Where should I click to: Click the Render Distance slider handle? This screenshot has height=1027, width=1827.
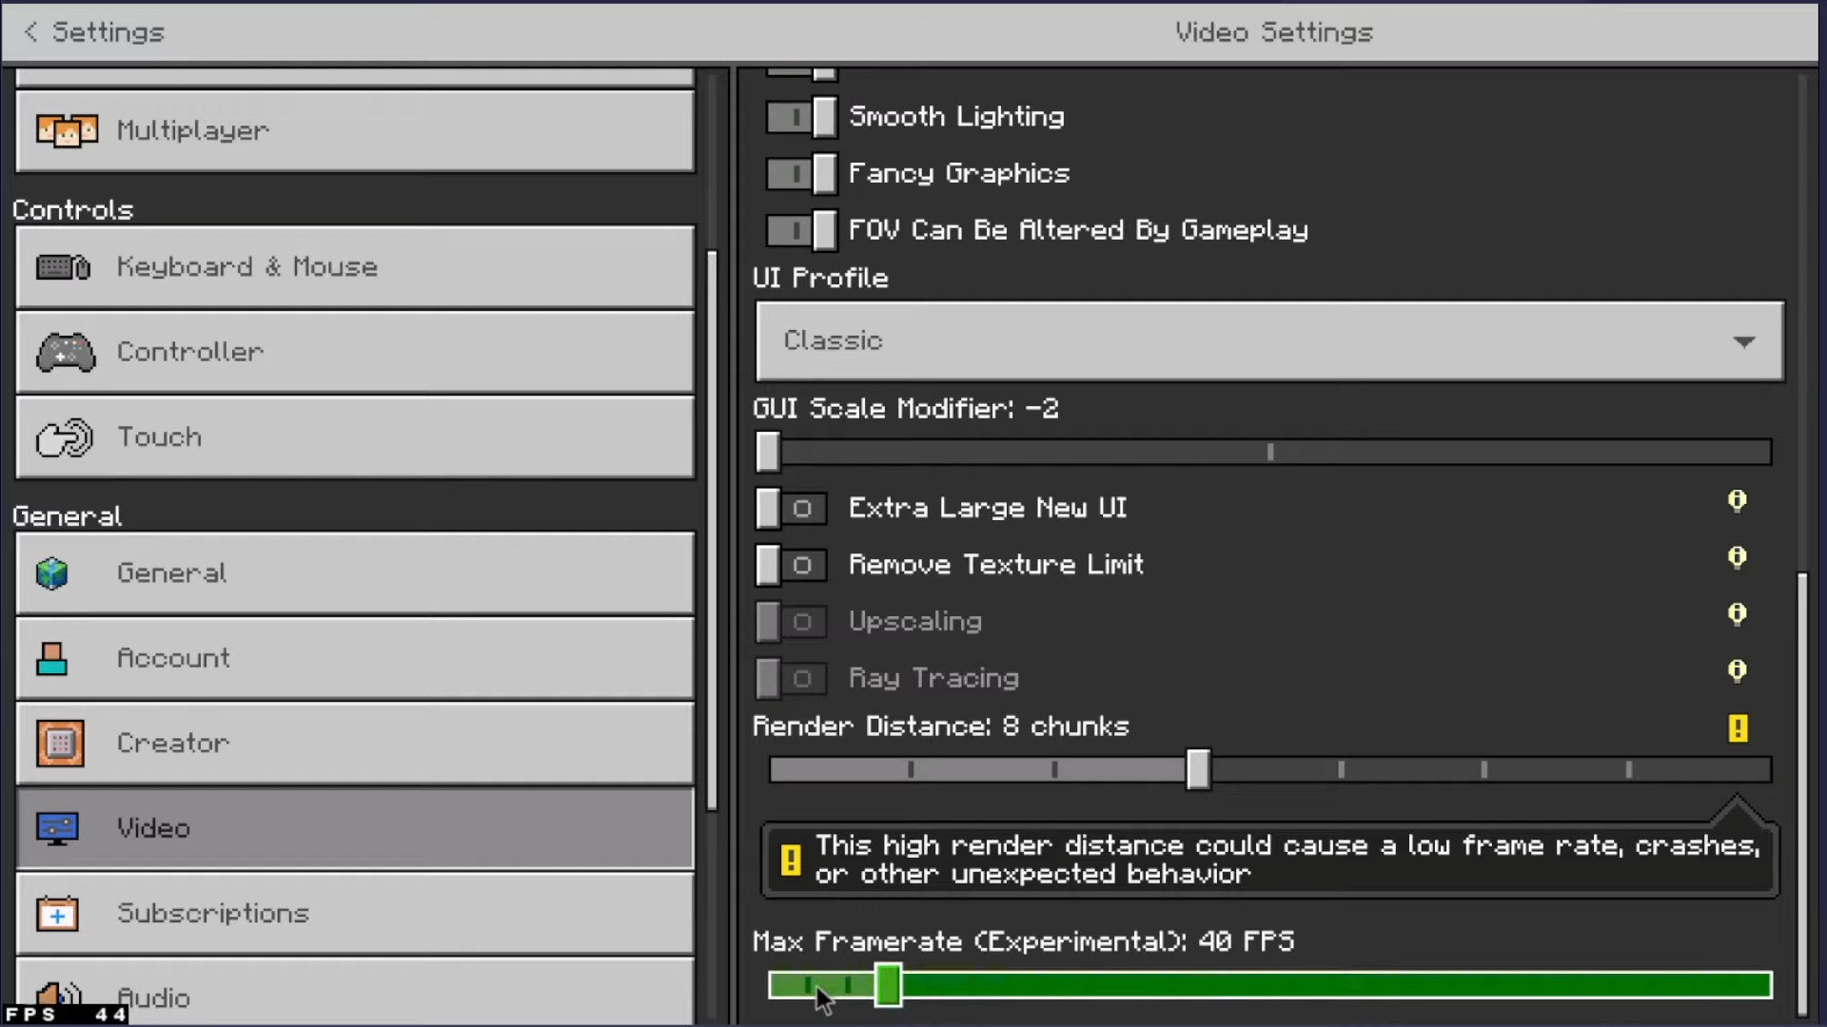pyautogui.click(x=1198, y=769)
